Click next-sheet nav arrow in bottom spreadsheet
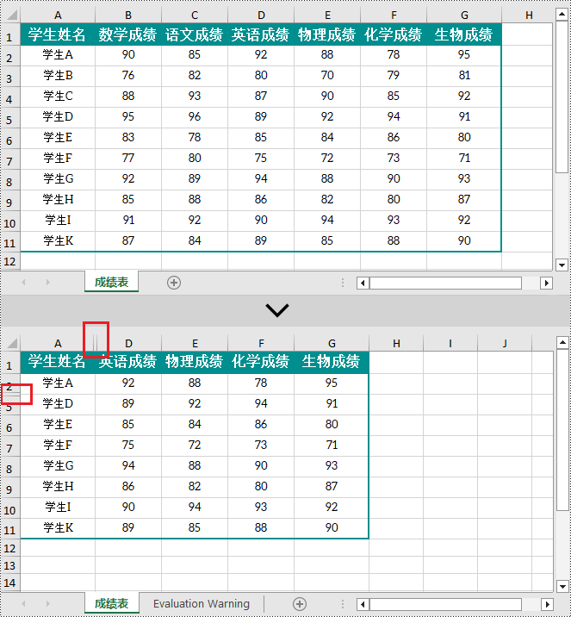This screenshot has height=617, width=571. point(48,603)
